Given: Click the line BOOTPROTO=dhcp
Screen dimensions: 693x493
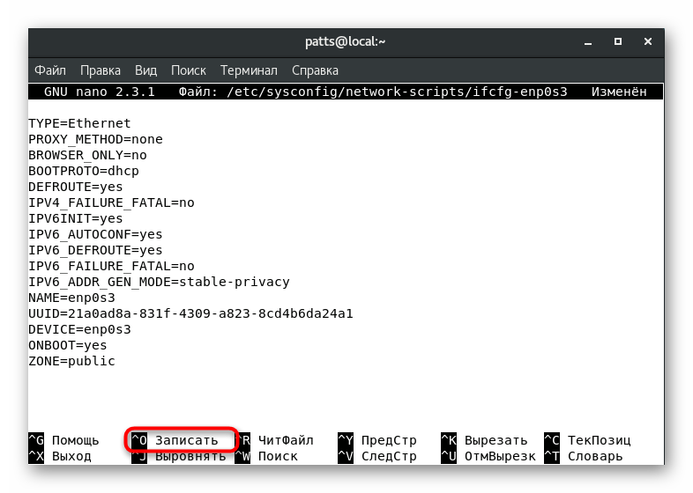Looking at the screenshot, I should 84,171.
